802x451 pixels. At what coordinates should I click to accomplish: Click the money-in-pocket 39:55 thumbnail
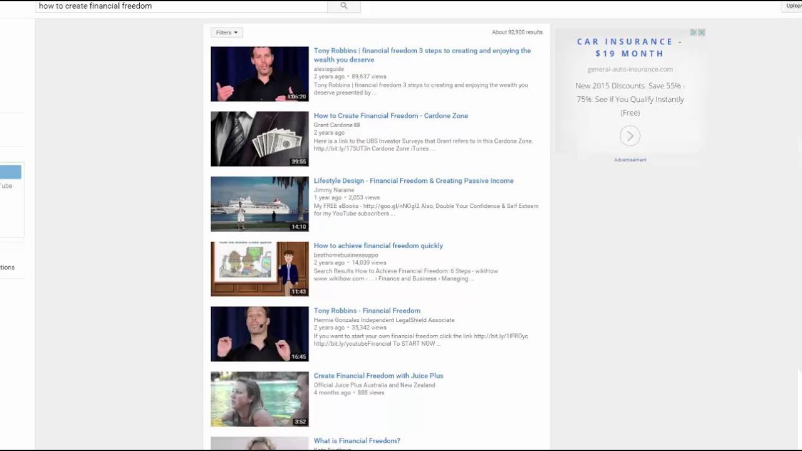pyautogui.click(x=259, y=139)
